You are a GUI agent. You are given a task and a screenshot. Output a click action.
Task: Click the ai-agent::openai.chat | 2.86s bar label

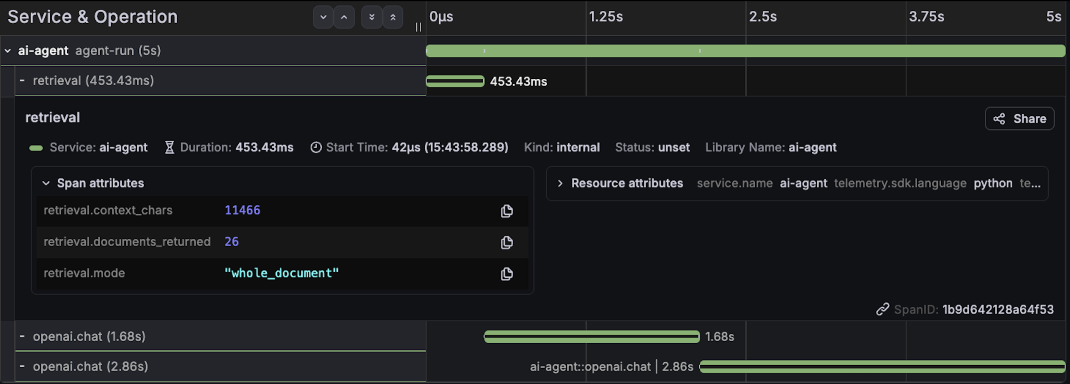(611, 366)
